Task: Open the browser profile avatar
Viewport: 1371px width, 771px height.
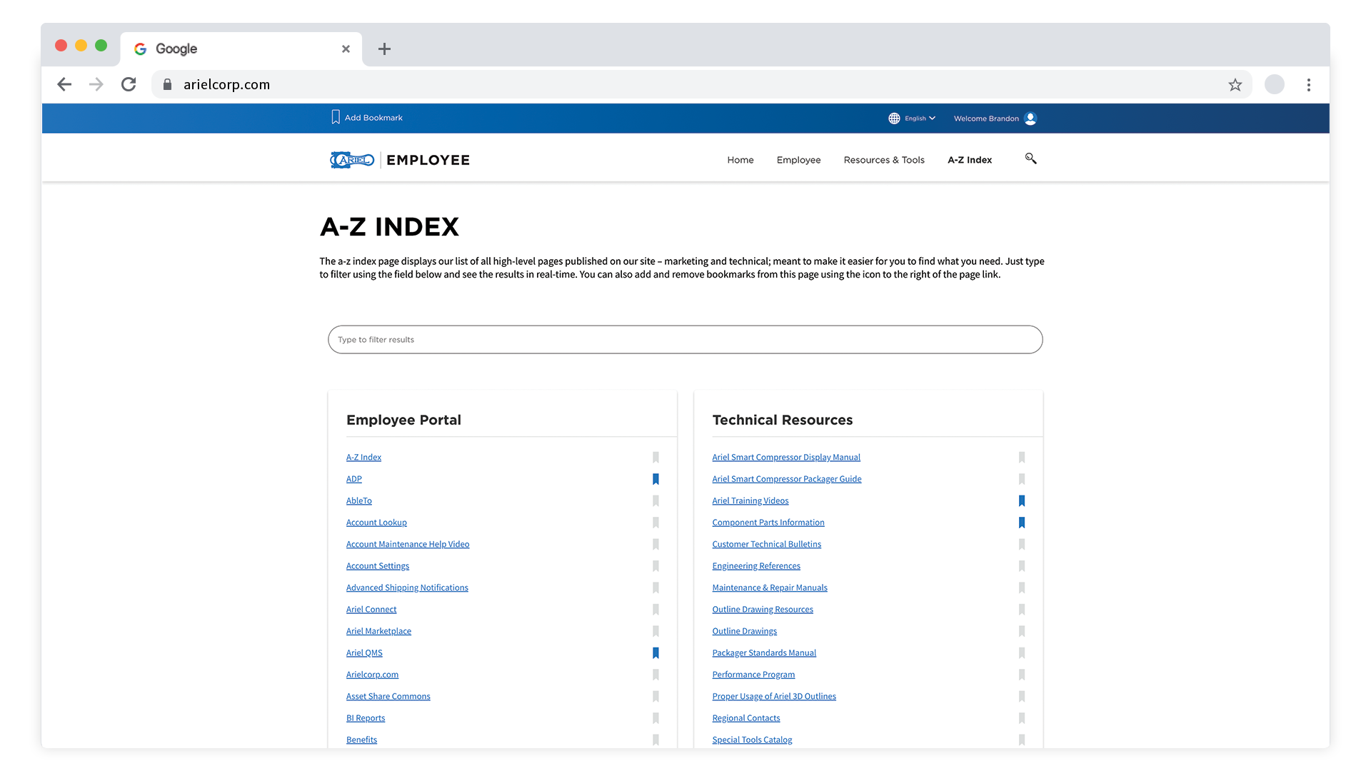Action: point(1275,84)
